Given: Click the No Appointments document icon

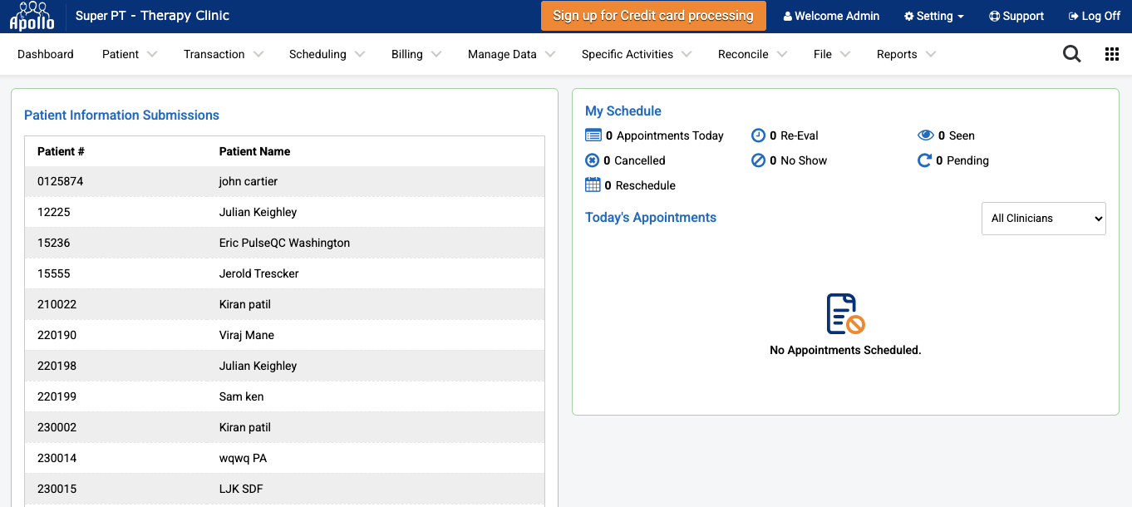Looking at the screenshot, I should (845, 314).
